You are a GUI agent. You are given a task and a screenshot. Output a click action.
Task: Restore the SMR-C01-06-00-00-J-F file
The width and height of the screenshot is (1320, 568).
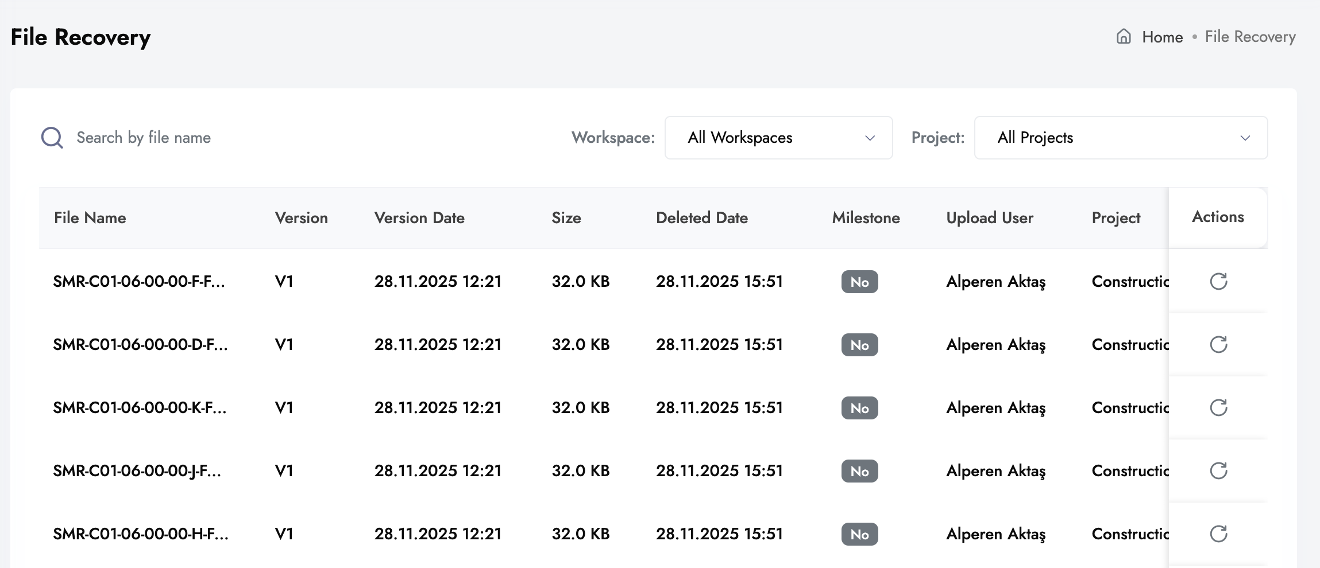tap(1218, 470)
